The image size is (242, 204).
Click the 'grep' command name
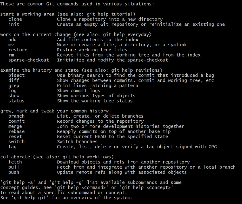coord(14,86)
